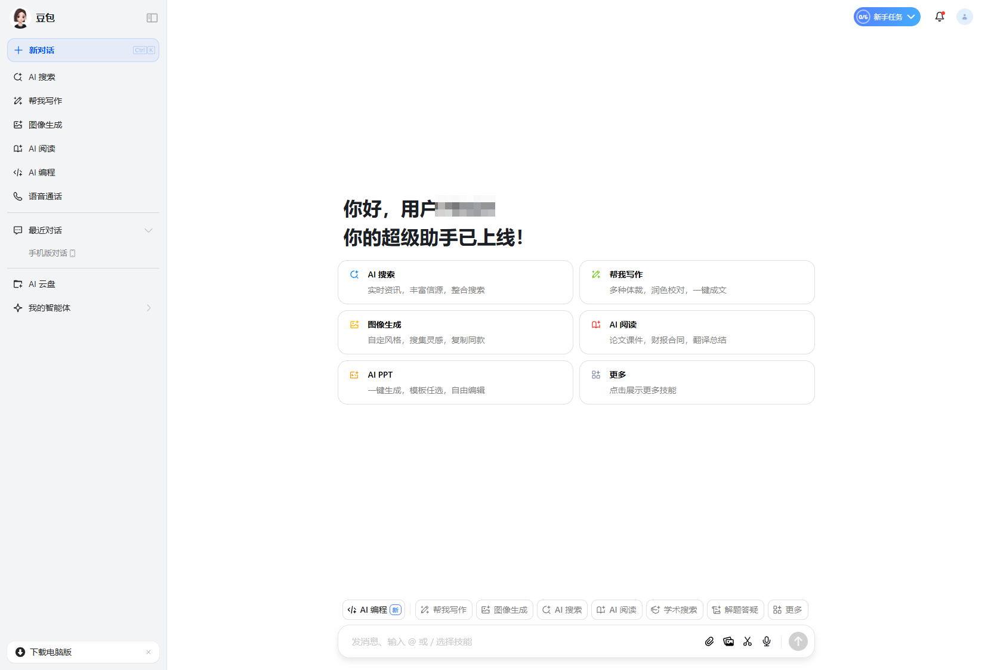Collapse the 最近对话 section chevron
The width and height of the screenshot is (985, 670).
point(149,230)
